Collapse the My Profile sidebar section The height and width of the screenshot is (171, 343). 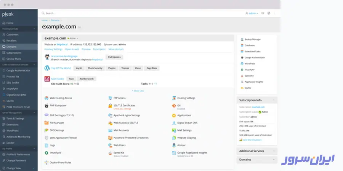(34, 149)
